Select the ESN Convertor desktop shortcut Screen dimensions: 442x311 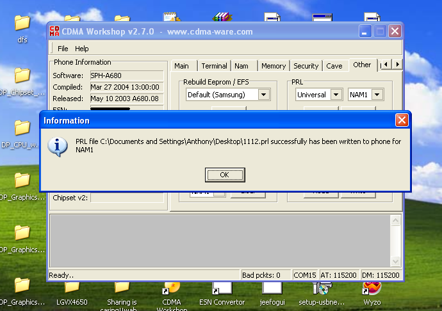coord(222,289)
